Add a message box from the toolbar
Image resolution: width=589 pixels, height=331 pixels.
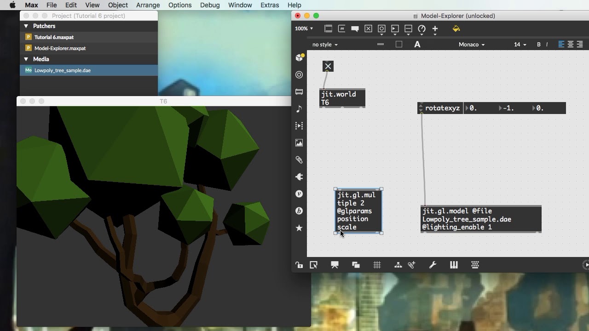click(341, 29)
